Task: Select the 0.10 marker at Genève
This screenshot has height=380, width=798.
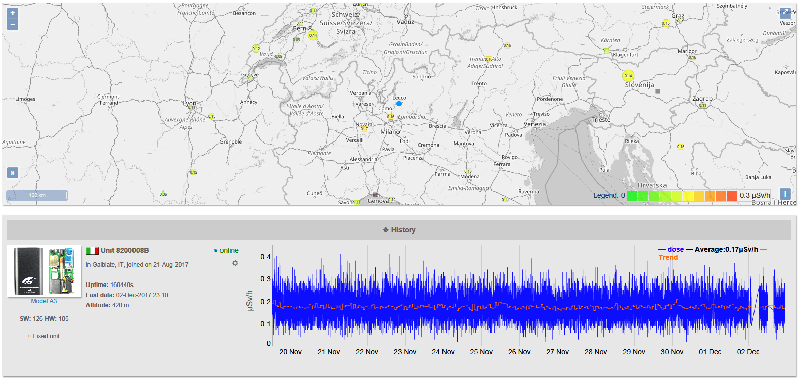Action: coord(250,78)
